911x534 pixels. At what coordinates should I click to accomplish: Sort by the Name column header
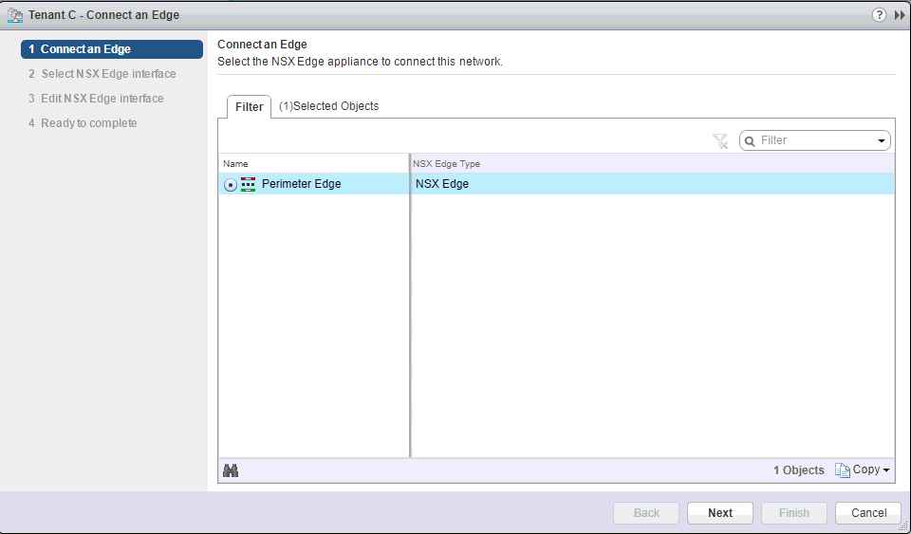pos(313,164)
